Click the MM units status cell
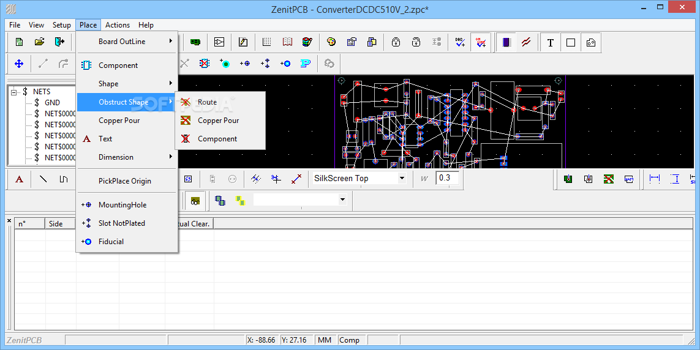 pyautogui.click(x=325, y=340)
